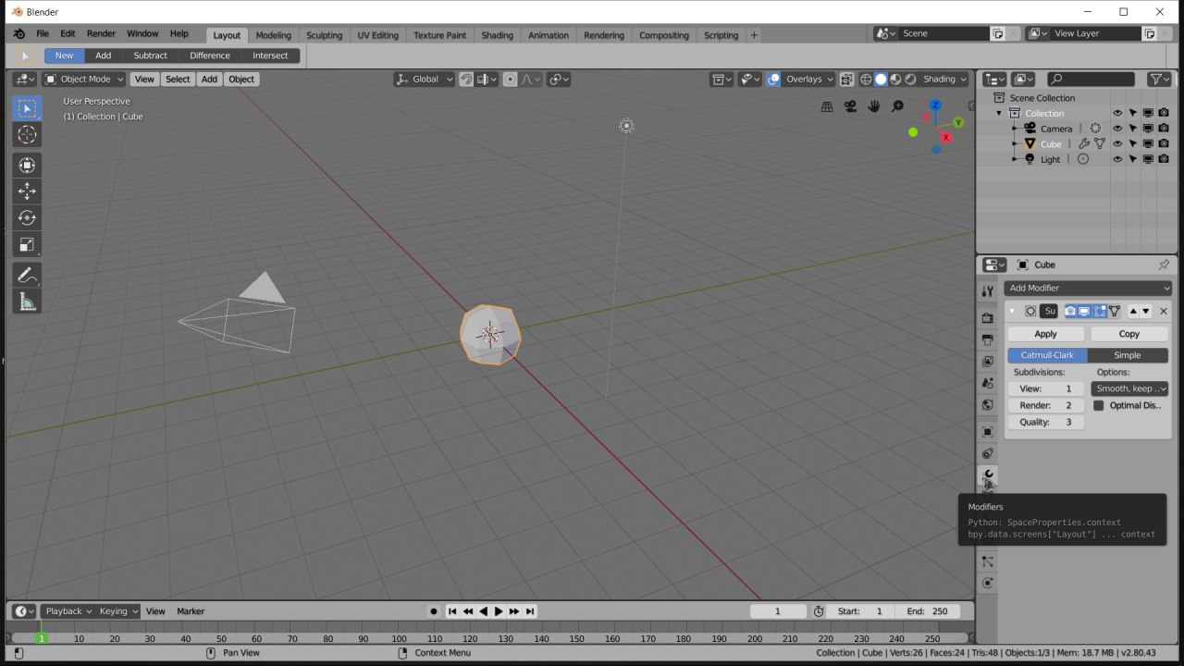This screenshot has height=666, width=1184.
Task: Open the Playback dropdown in timeline
Action: [x=68, y=611]
